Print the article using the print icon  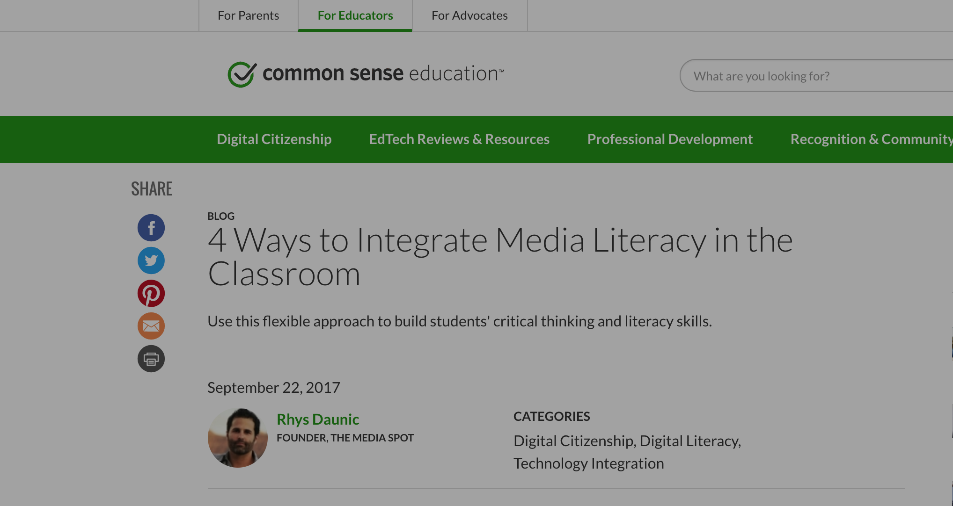click(151, 359)
